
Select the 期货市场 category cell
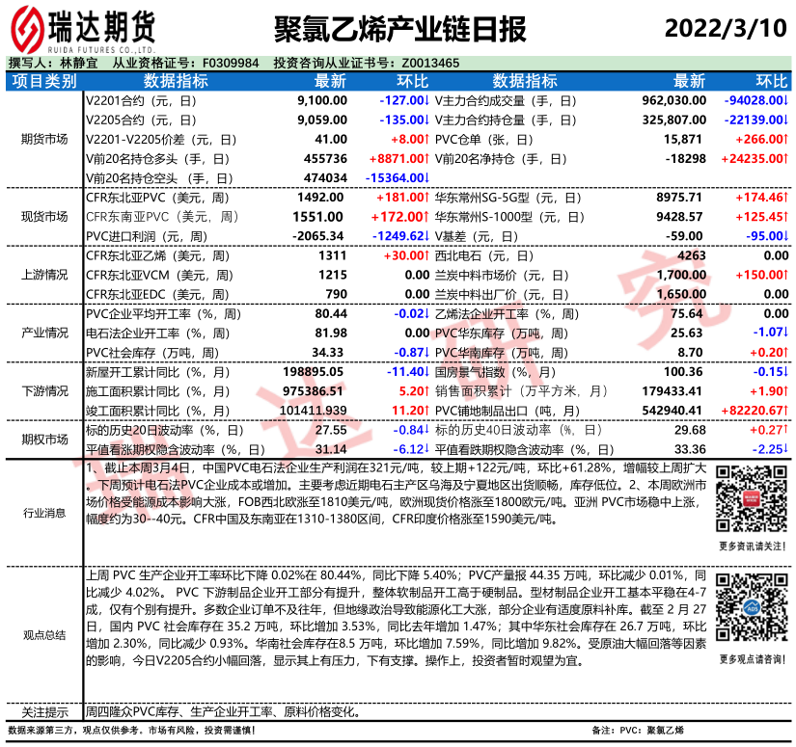44,139
